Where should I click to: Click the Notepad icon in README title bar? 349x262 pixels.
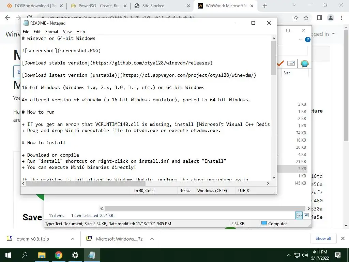26,23
